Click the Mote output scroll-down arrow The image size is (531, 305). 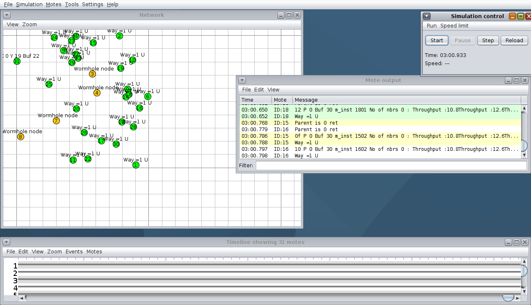pos(524,155)
